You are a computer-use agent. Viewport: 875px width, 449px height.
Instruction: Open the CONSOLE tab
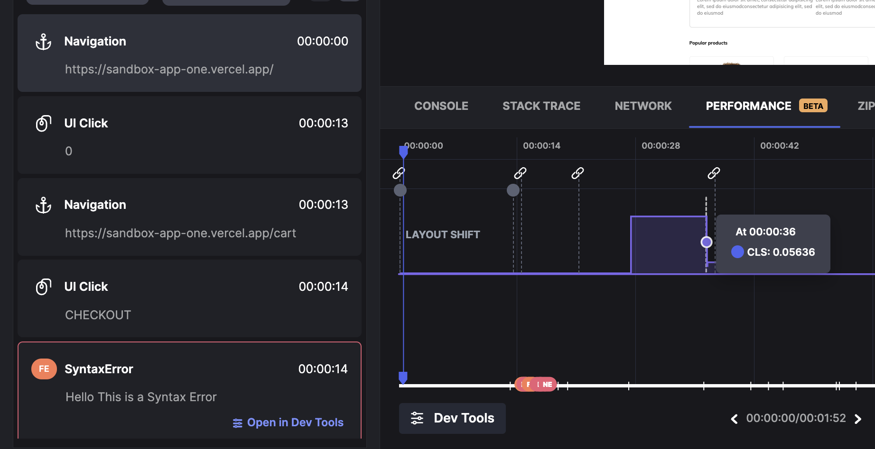point(441,106)
